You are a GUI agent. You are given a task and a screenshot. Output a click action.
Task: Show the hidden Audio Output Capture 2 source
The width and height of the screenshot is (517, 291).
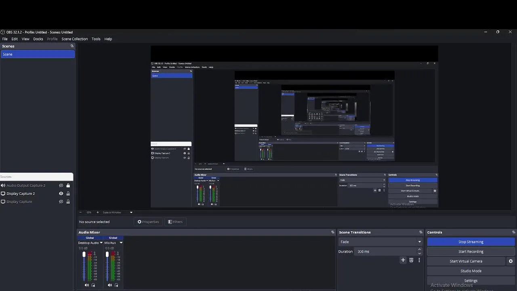(x=61, y=186)
